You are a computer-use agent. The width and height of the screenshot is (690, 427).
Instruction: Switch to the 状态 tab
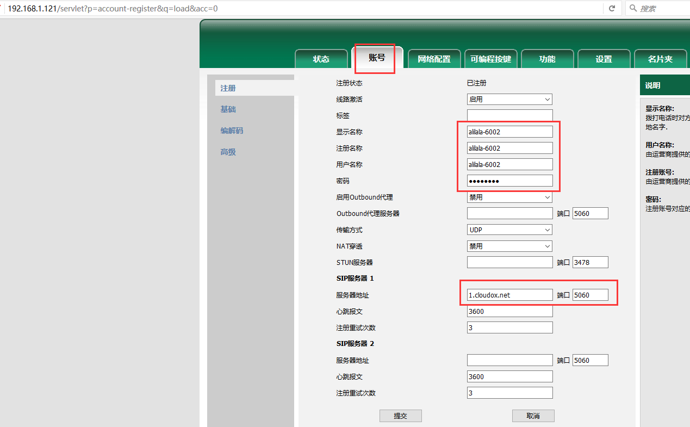click(321, 59)
